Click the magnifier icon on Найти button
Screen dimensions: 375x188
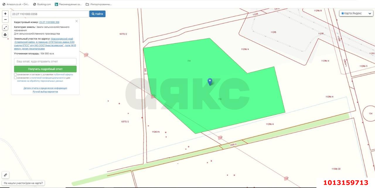point(93,14)
